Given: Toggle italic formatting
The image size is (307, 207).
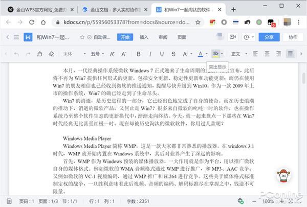Looking at the screenshot, I should pos(150,54).
